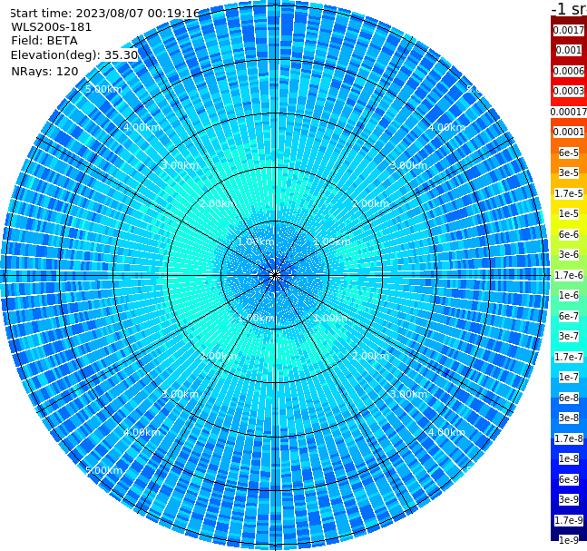Select the 1e-8 colorbar value

point(569,458)
